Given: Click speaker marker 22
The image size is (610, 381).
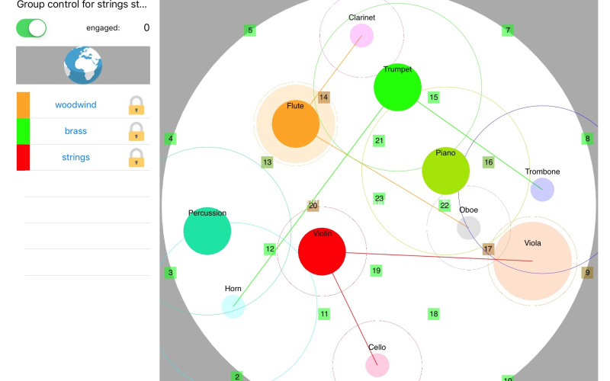Looking at the screenshot, I should 445,205.
